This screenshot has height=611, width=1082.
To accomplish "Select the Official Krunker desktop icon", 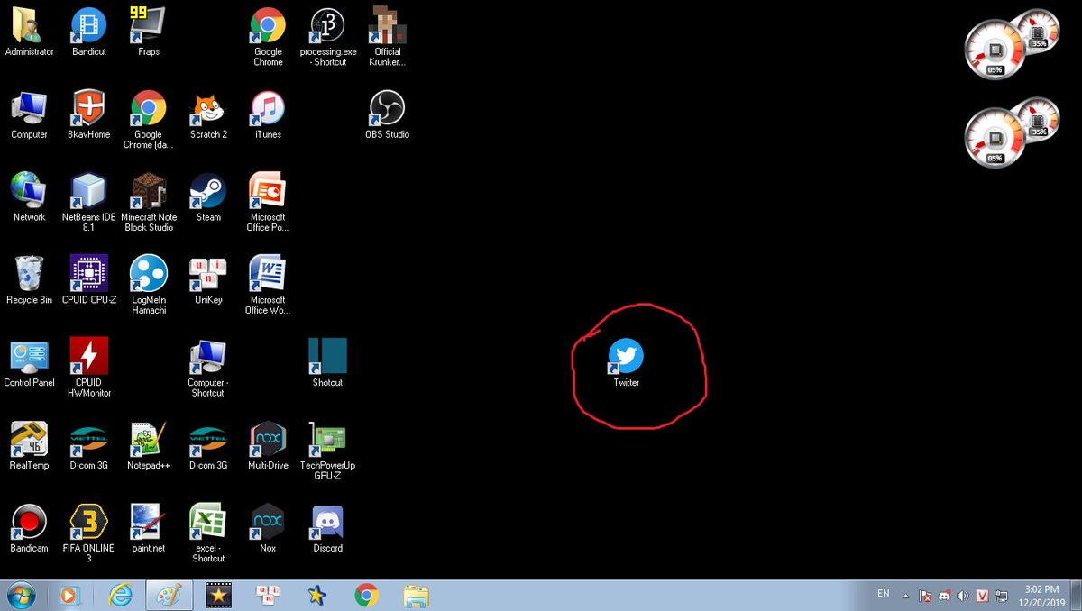I will (388, 37).
